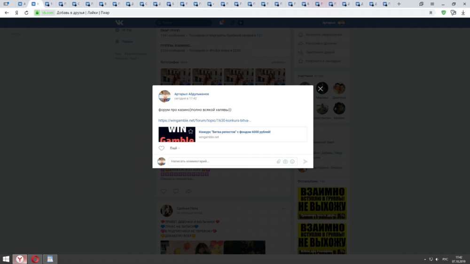Image resolution: width=470 pixels, height=264 pixels.
Task: Click the paperclip attachment icon in the comment box
Action: pyautogui.click(x=278, y=161)
